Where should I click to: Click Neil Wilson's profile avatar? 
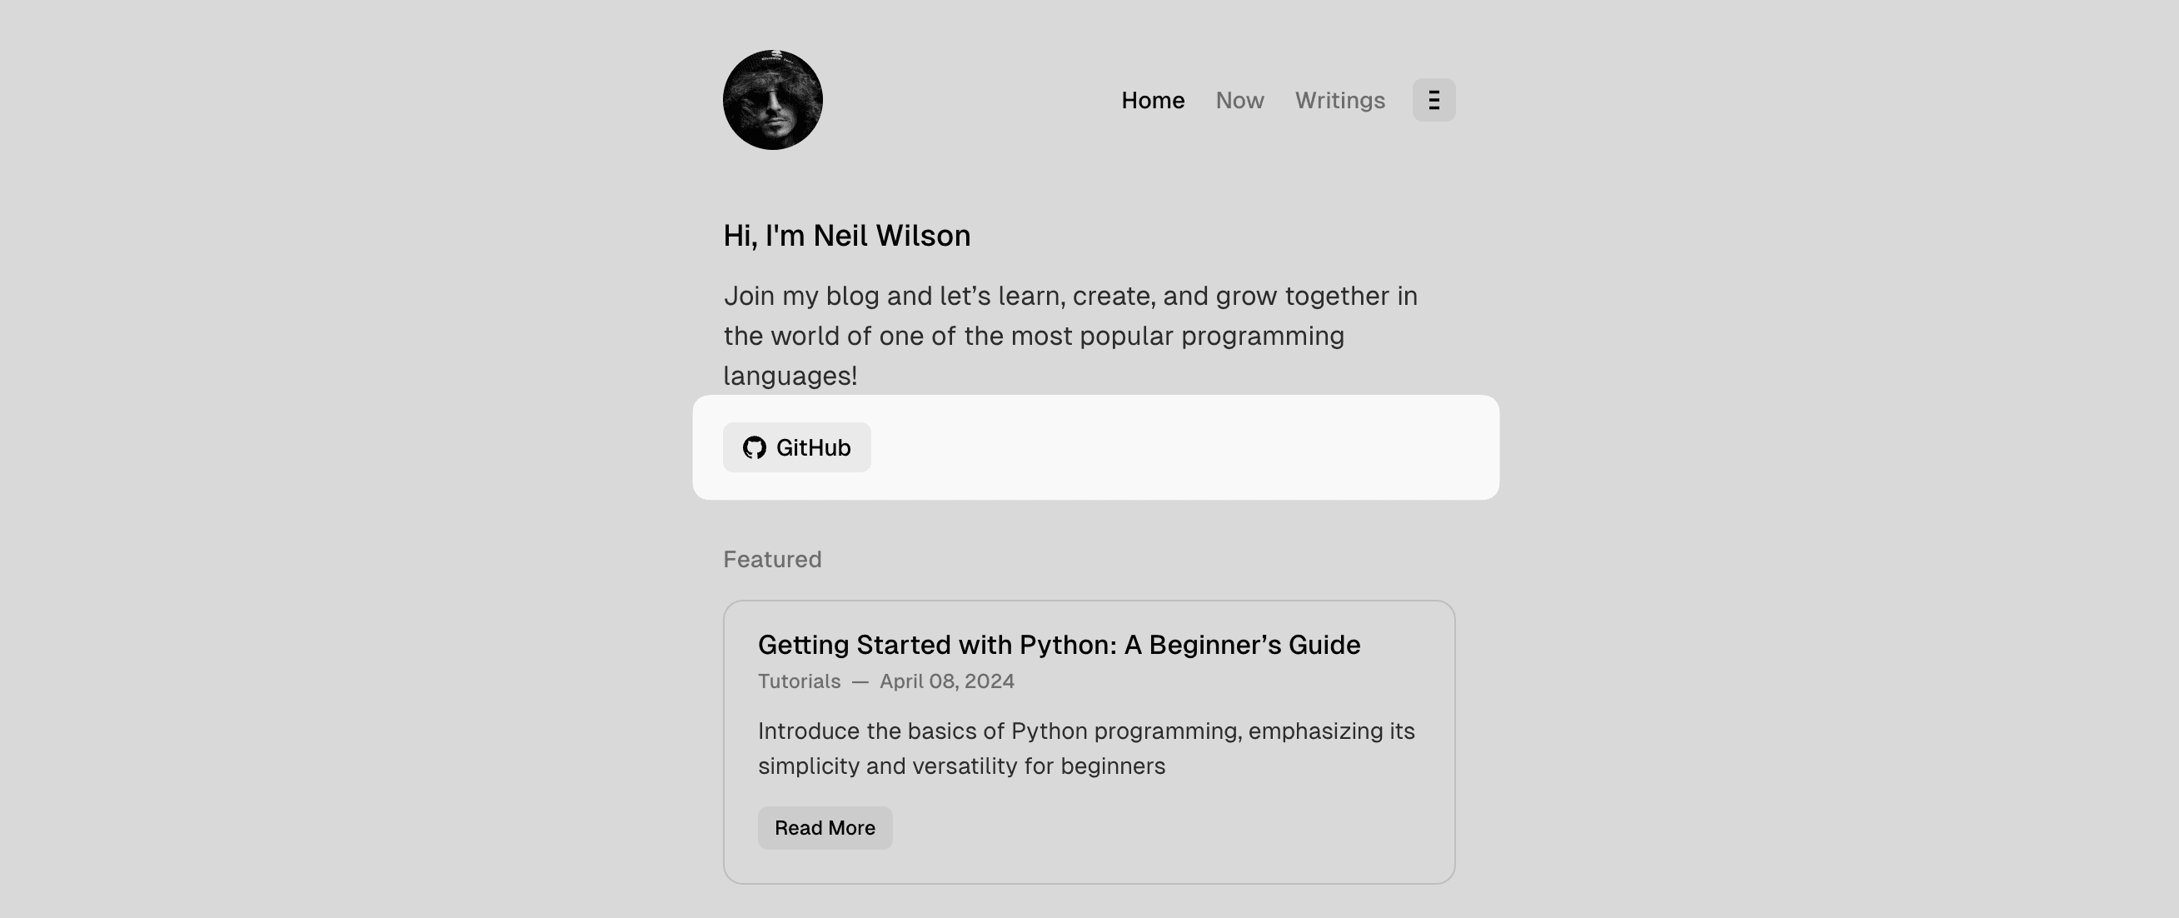click(771, 99)
